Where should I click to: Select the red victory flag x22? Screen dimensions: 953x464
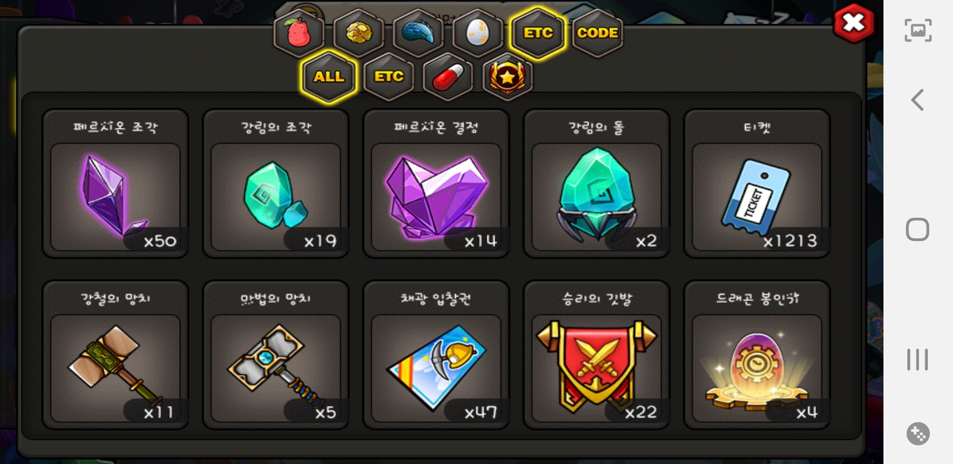click(596, 355)
